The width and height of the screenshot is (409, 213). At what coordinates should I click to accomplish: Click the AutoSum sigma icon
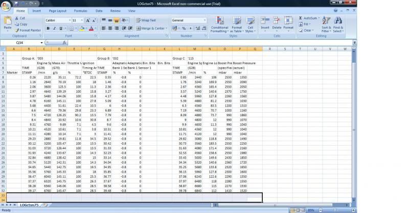[301, 18]
